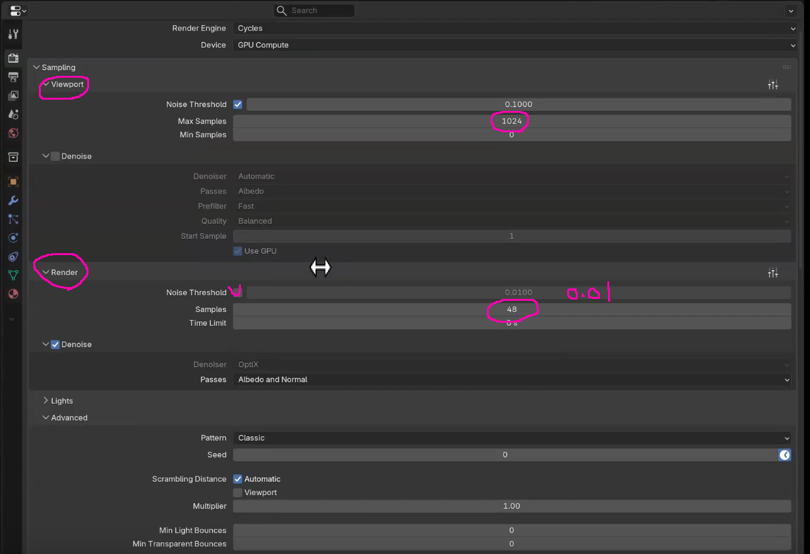
Task: Click the Min Light Bounces field
Action: coord(512,531)
